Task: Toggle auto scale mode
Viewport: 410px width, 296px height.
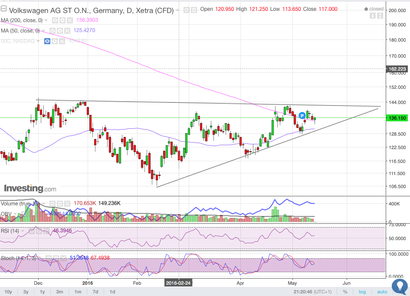Action: coord(382,292)
